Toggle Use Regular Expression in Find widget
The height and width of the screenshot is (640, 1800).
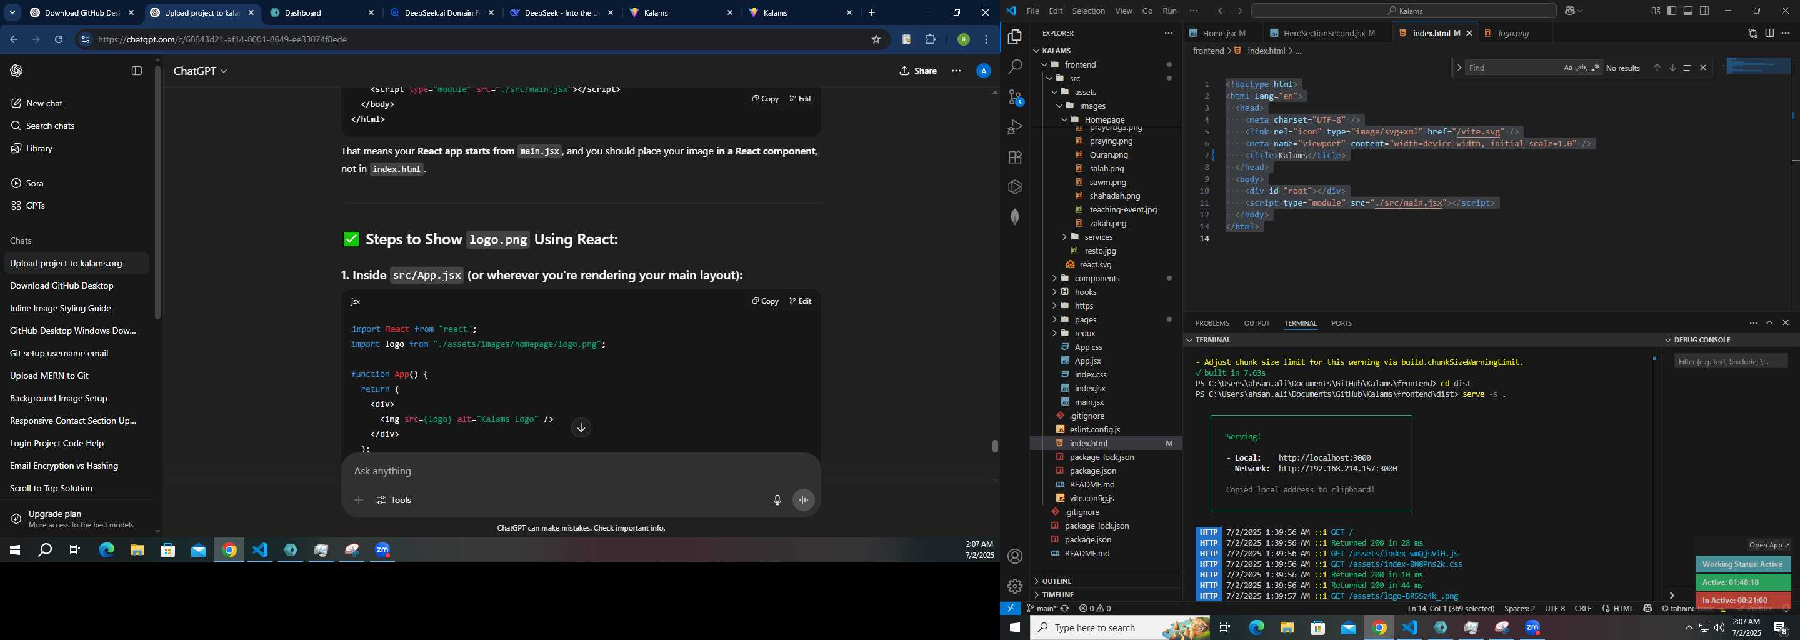click(1595, 67)
